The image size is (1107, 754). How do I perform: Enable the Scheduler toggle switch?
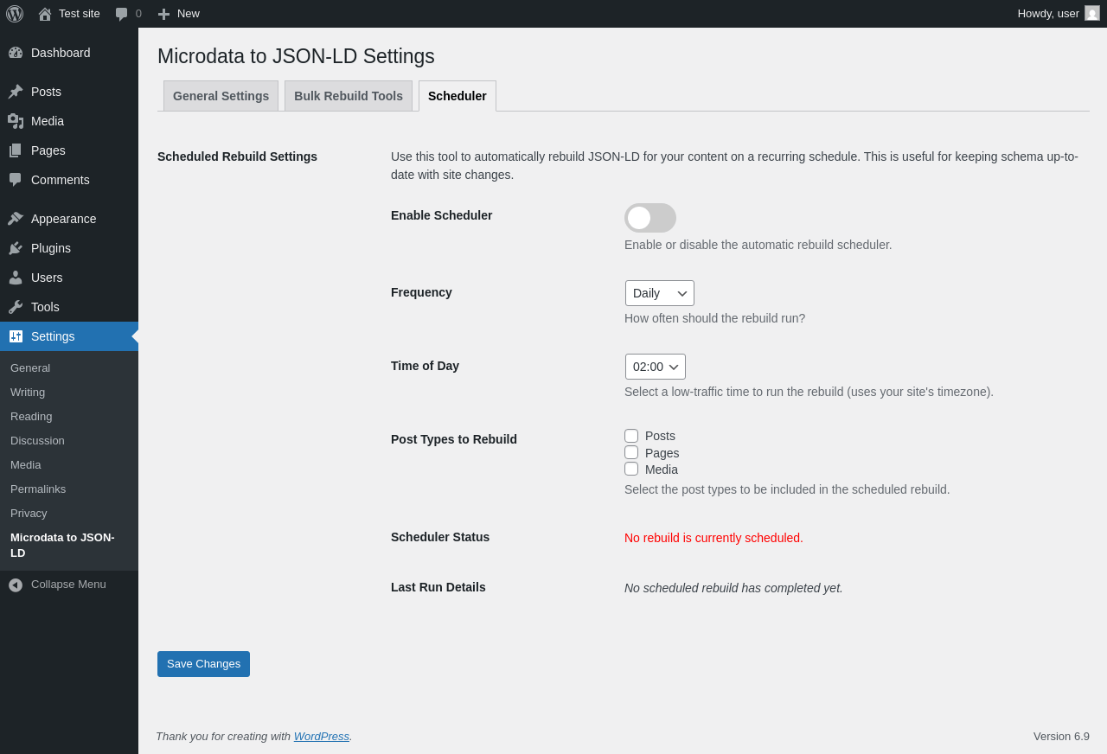649,218
